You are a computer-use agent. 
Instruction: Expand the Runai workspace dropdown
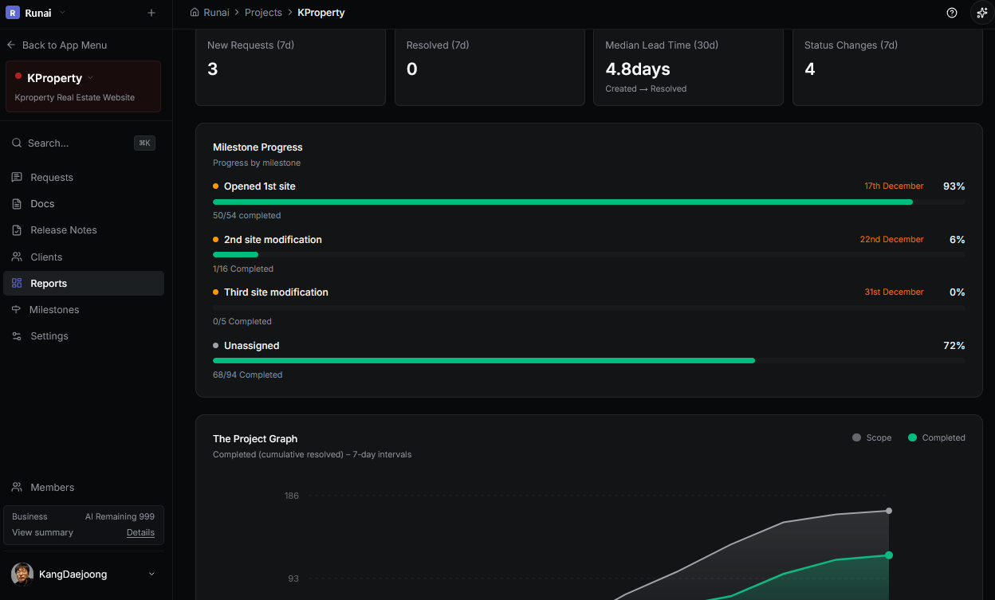[63, 13]
